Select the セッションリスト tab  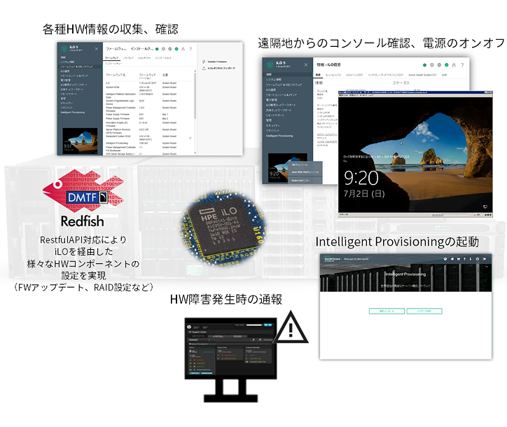pyautogui.click(x=333, y=75)
